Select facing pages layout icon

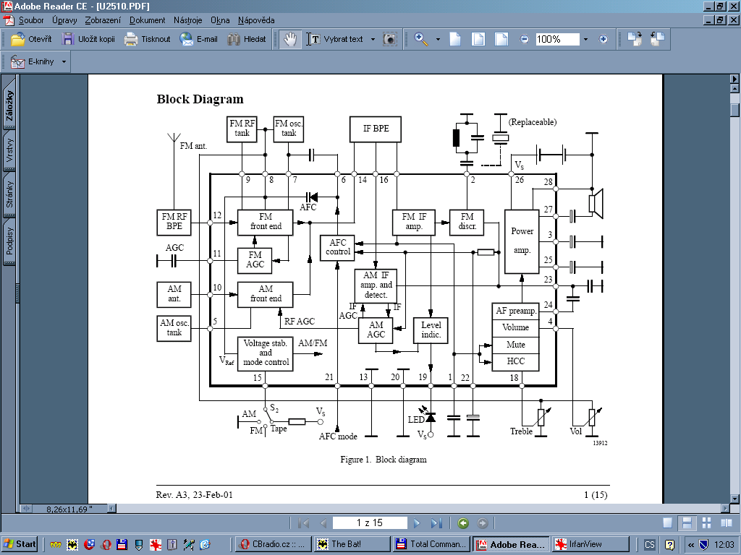(727, 523)
